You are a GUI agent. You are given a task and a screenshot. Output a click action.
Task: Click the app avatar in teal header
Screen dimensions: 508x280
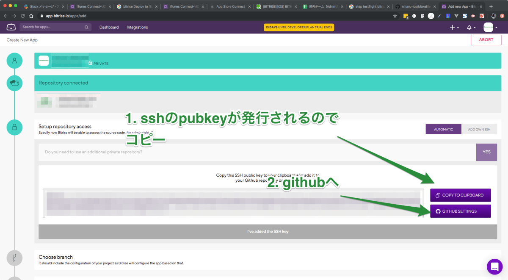tap(43, 61)
